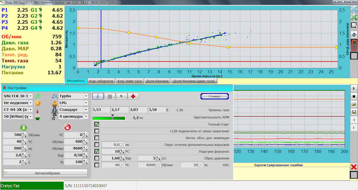Expand the LPG fuel type dropdown
Viewport: 358px width, 190px height.
tap(86, 103)
